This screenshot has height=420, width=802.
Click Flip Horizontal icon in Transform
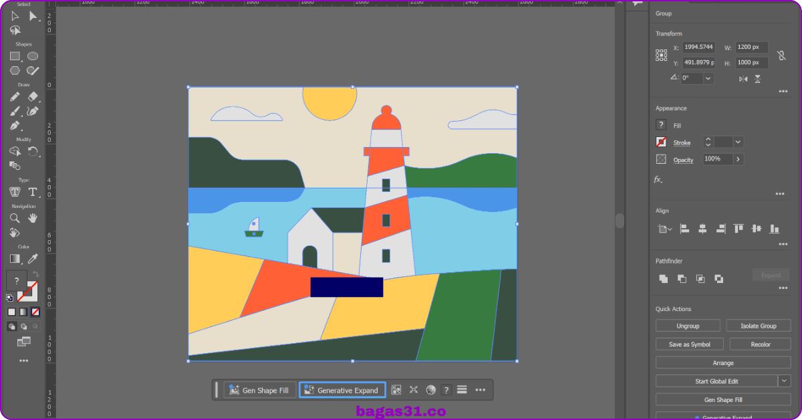(x=743, y=79)
